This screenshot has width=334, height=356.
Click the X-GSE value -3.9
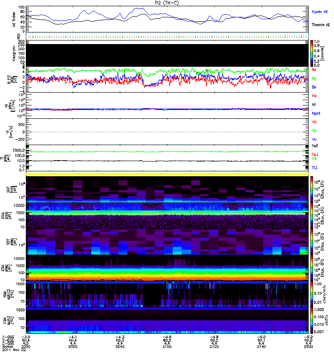click(x=26, y=337)
